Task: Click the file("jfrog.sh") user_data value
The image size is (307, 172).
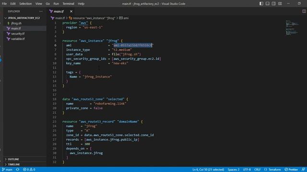Action: point(126,54)
